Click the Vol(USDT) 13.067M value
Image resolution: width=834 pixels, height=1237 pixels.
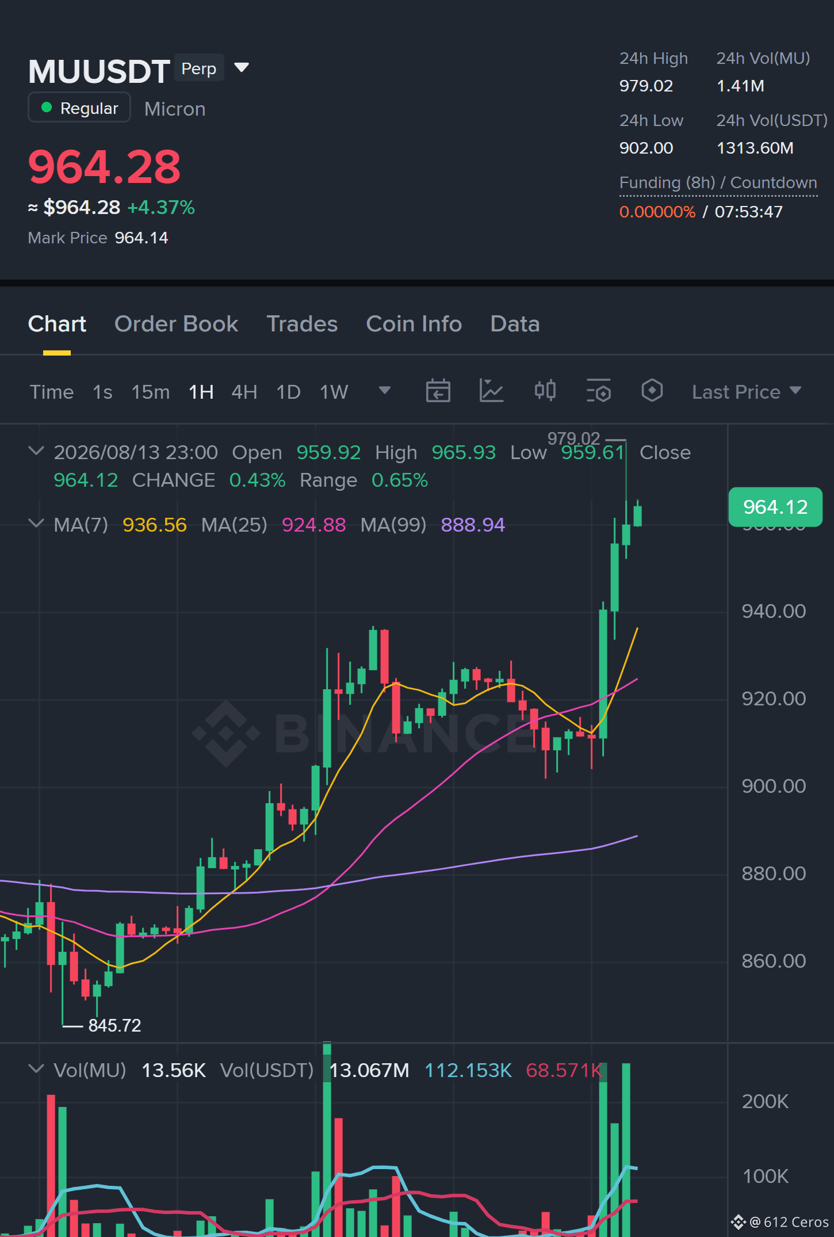tap(369, 1070)
